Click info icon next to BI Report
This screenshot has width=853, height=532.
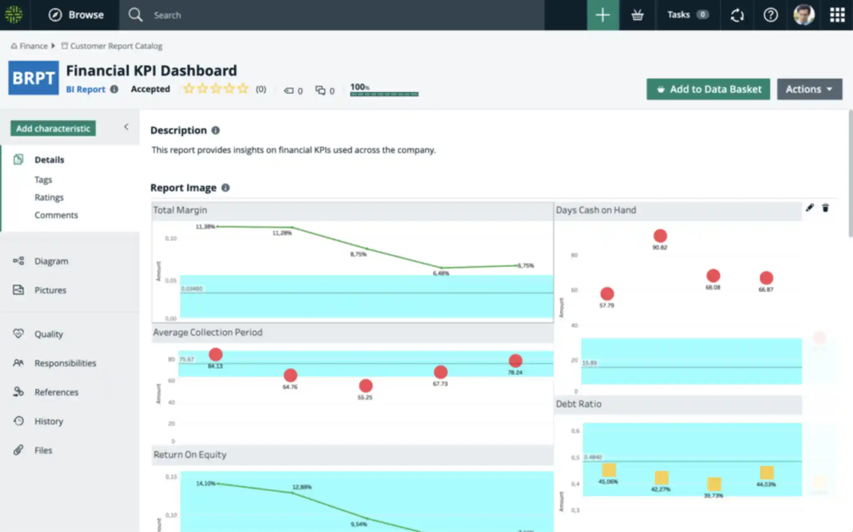(x=114, y=89)
